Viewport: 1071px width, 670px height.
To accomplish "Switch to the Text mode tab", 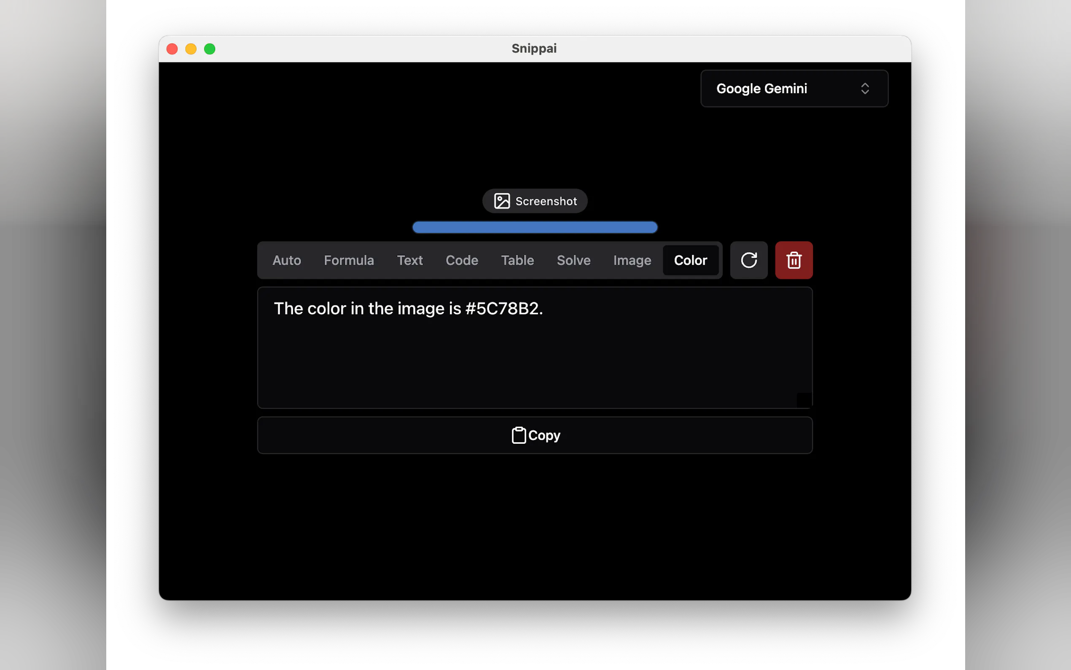I will (x=409, y=260).
